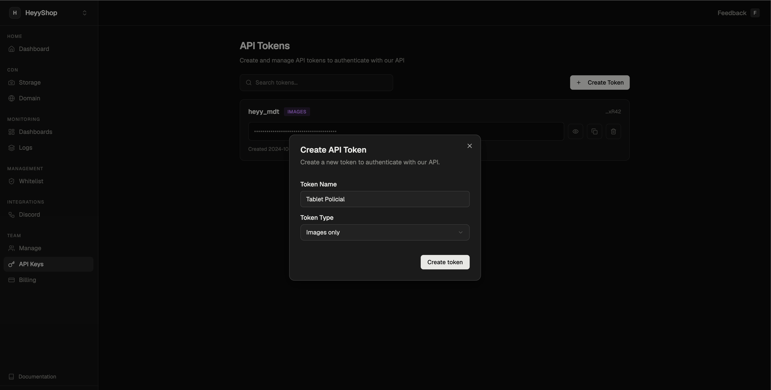Click plus icon on Create Token
Screen dimensions: 771x390
[x=578, y=82]
